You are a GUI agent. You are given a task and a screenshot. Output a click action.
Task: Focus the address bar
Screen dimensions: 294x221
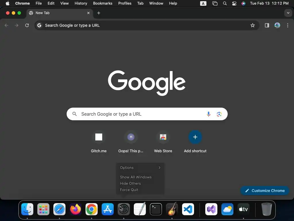coord(147,25)
